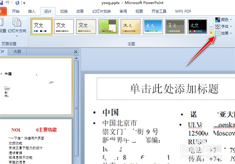
Task: Click the 中国北京市 text line
Action: click(x=120, y=123)
